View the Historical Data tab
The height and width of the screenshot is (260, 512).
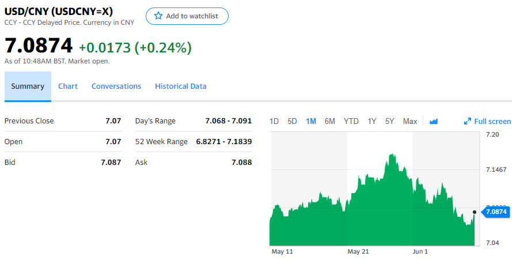click(x=181, y=86)
